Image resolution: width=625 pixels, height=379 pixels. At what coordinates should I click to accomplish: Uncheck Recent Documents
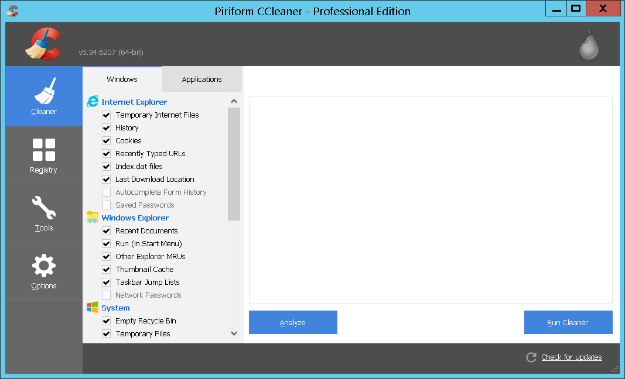107,231
